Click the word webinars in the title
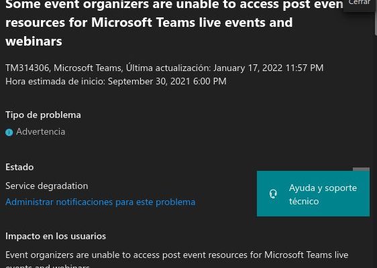 pos(34,42)
